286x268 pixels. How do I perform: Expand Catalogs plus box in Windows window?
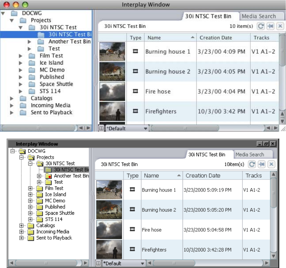tap(21, 226)
